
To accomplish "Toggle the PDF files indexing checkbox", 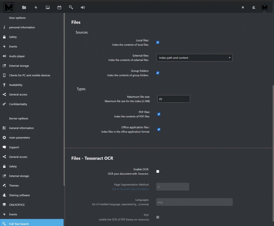I will 159,114.
